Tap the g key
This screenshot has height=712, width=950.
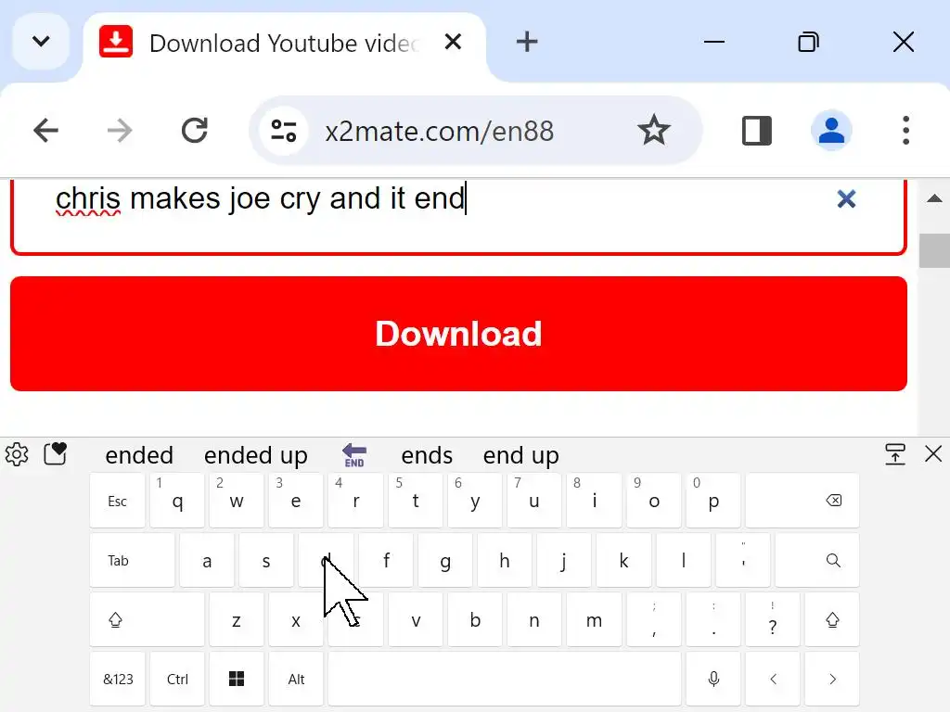[444, 561]
